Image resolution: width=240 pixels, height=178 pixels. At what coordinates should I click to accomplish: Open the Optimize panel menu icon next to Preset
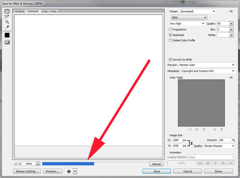[231, 11]
